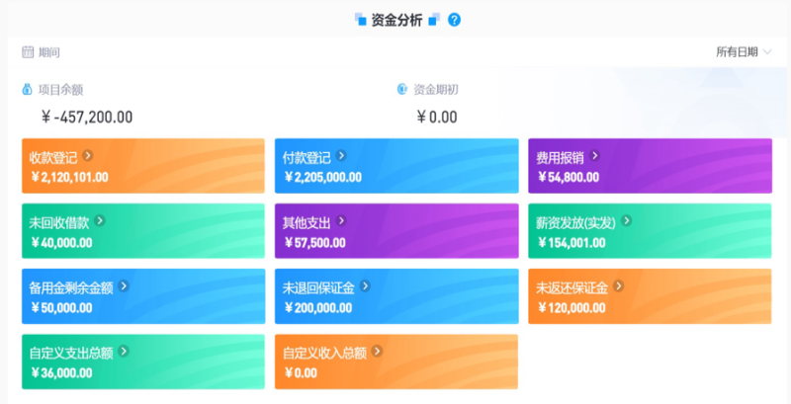Click the coin icon beside 资金期初

click(401, 89)
